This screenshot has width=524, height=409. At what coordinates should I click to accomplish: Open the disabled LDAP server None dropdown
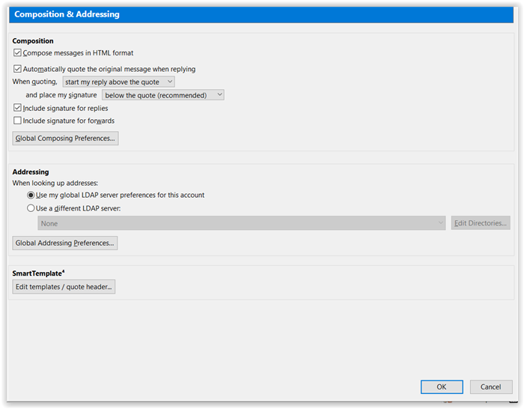tap(241, 223)
